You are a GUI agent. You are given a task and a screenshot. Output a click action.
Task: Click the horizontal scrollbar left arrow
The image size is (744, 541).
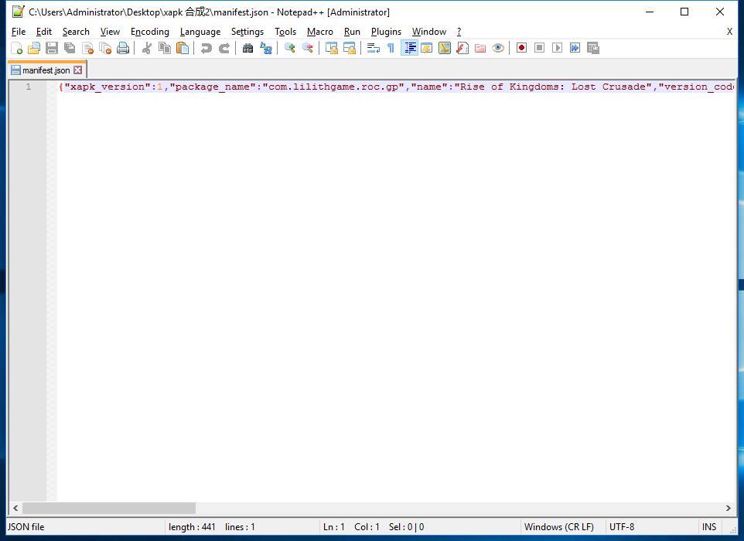point(15,509)
